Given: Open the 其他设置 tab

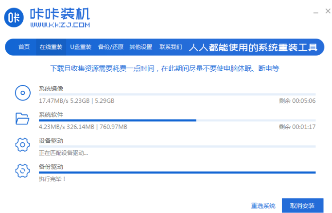Looking at the screenshot, I should (x=141, y=47).
